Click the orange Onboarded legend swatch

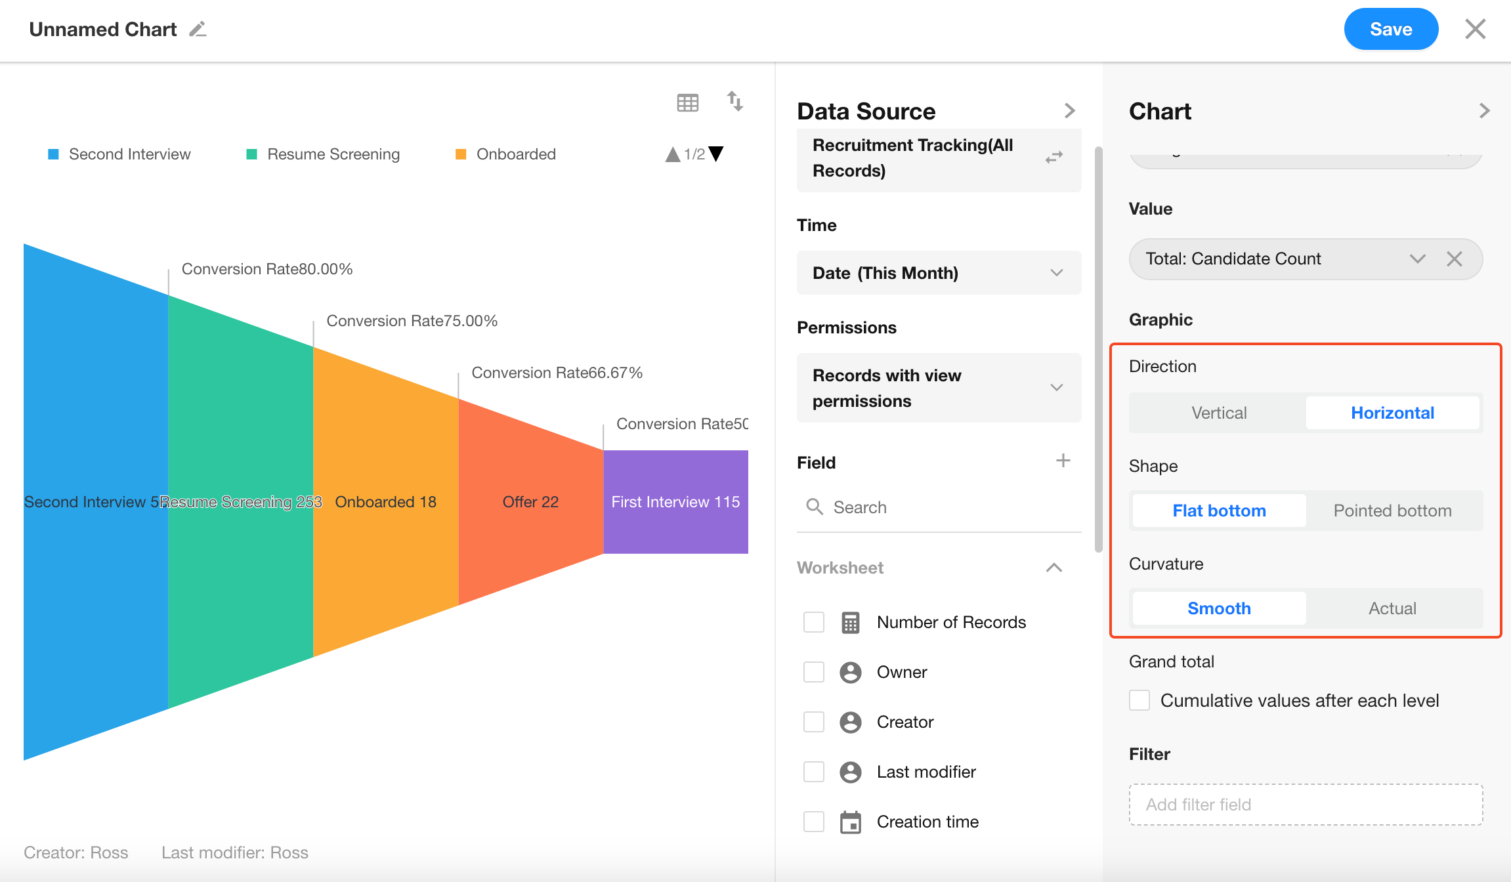[x=461, y=154]
